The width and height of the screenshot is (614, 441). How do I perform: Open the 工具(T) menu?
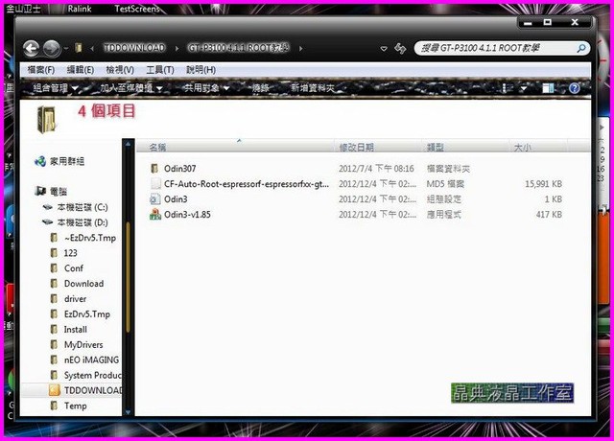pos(159,69)
